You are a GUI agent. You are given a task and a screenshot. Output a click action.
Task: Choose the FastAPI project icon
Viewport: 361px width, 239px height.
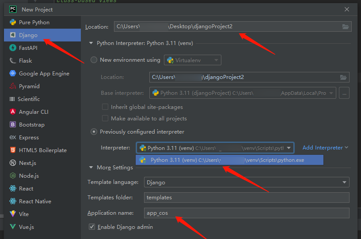pyautogui.click(x=12, y=48)
